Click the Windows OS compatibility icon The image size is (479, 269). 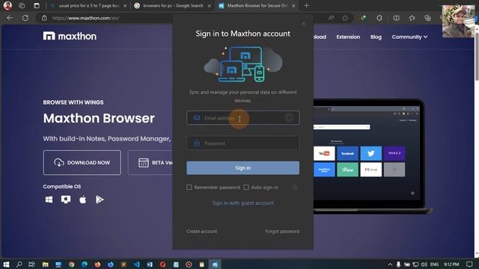coord(49,200)
